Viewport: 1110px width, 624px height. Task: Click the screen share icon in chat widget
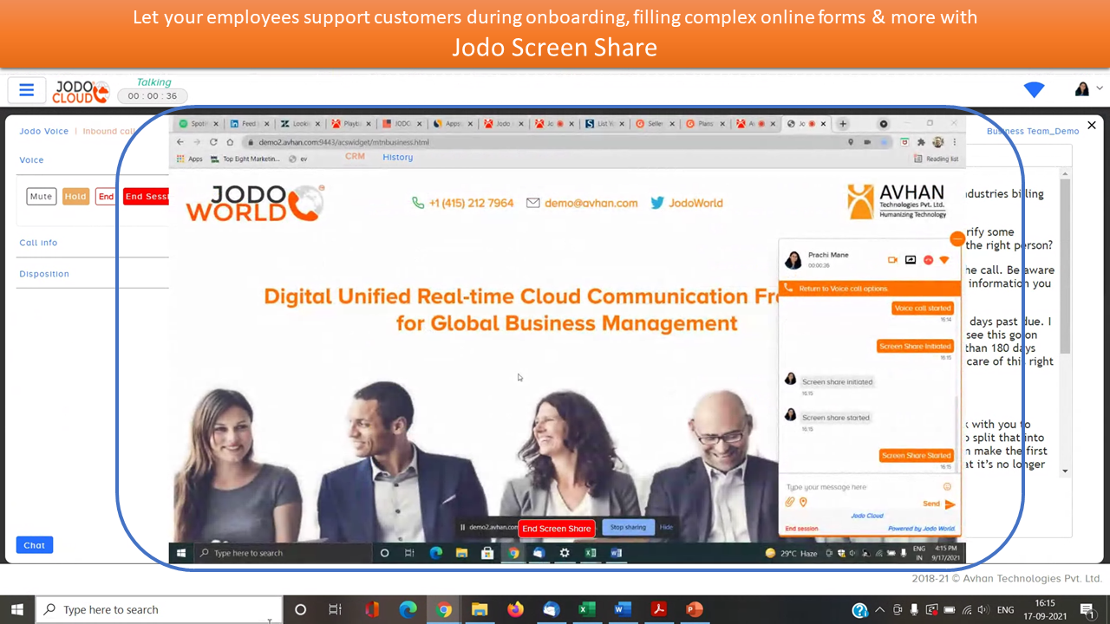click(x=911, y=260)
